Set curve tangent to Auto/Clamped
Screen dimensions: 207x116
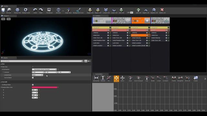click(x=138, y=79)
